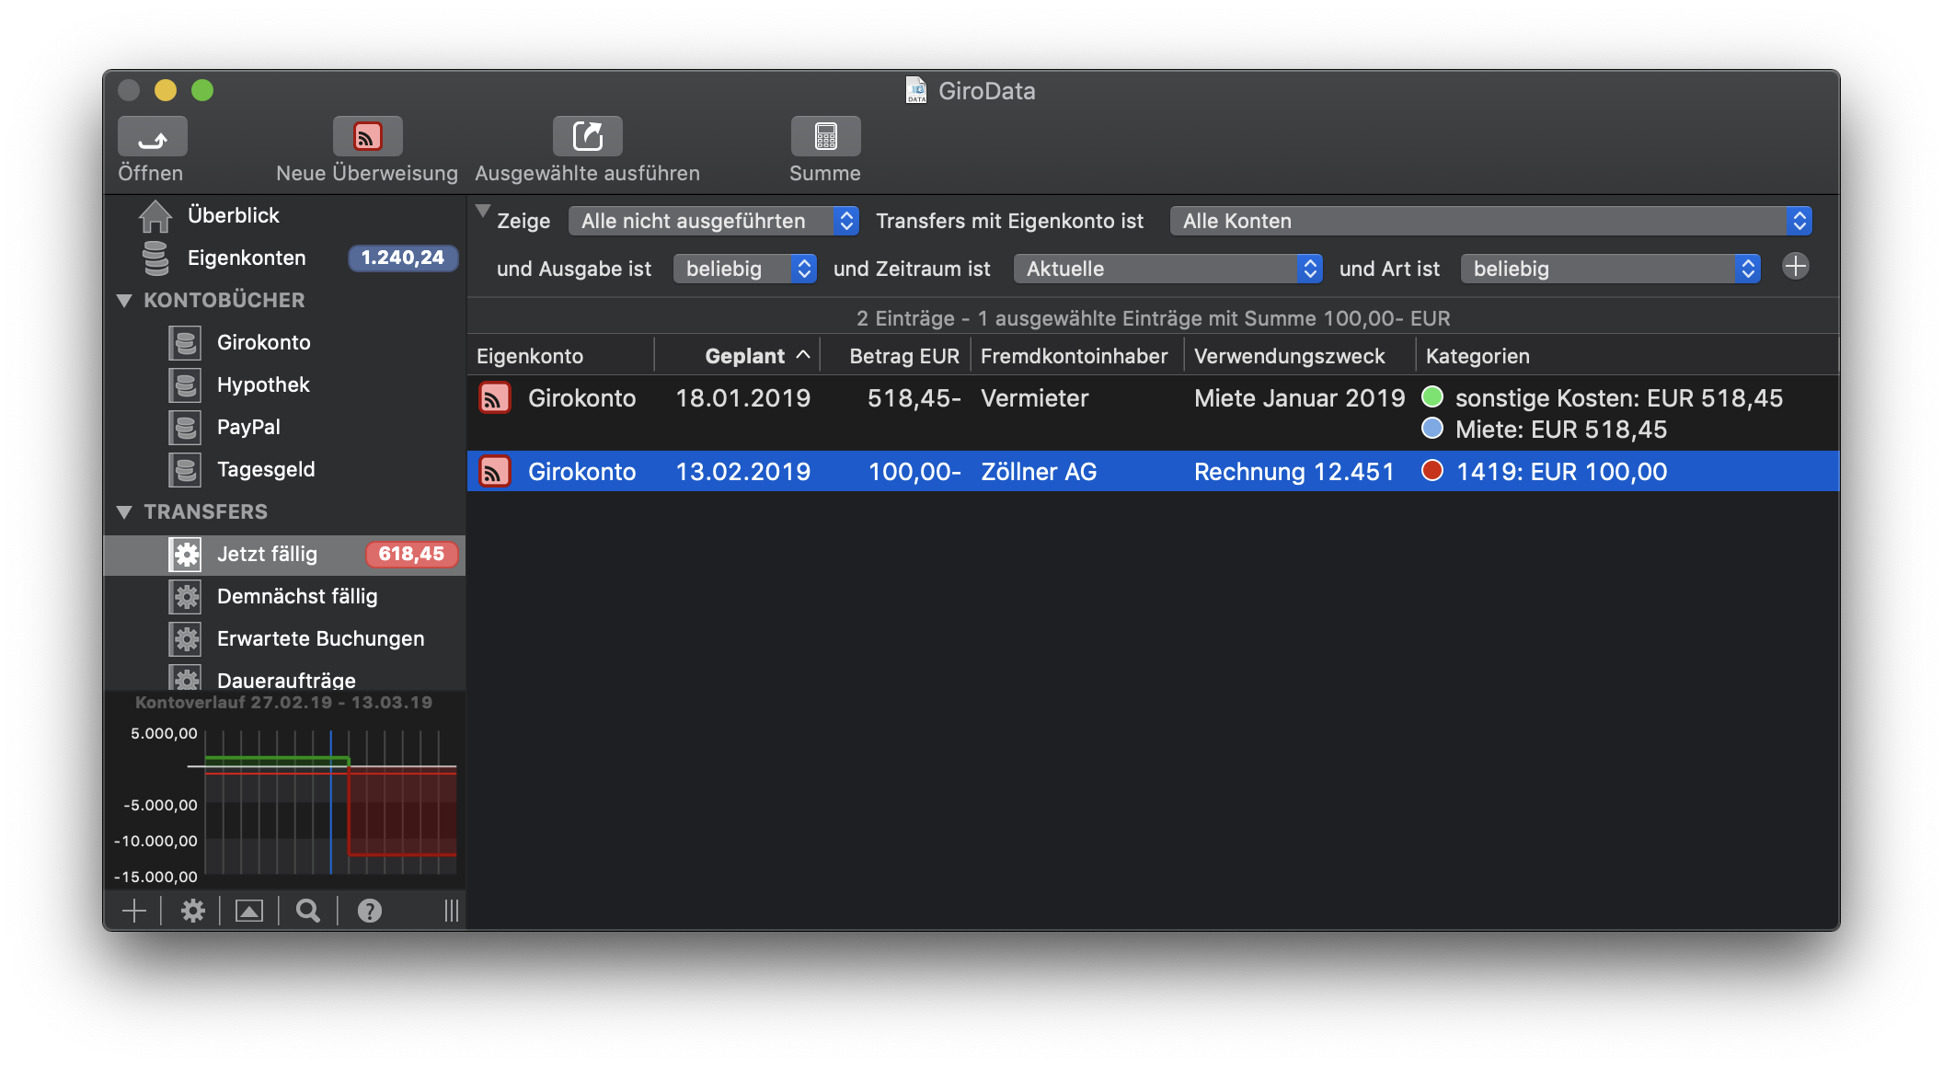Select 'Erwartete Buchungen' label
The image size is (1943, 1067).
coord(321,639)
